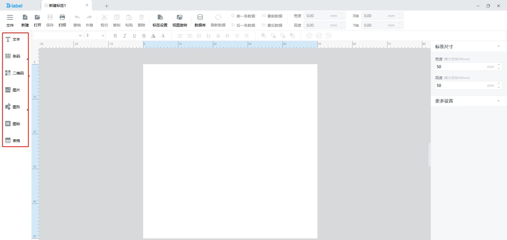This screenshot has height=240, width=507.
Task: Open the font family dropdown
Action: point(58,36)
